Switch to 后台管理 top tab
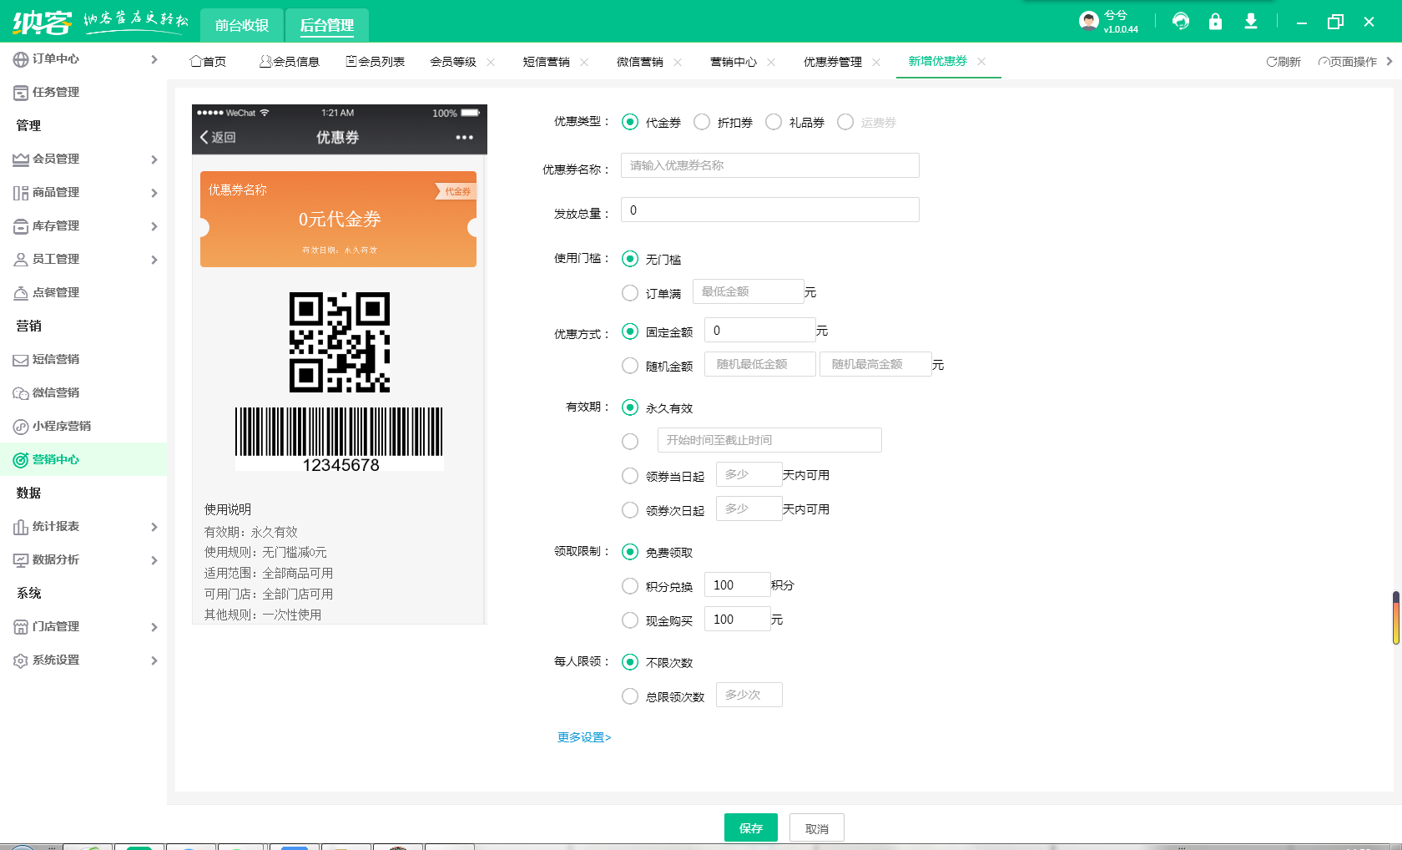 327,25
